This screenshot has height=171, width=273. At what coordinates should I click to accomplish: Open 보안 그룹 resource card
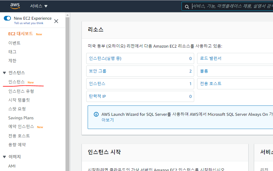(140, 71)
